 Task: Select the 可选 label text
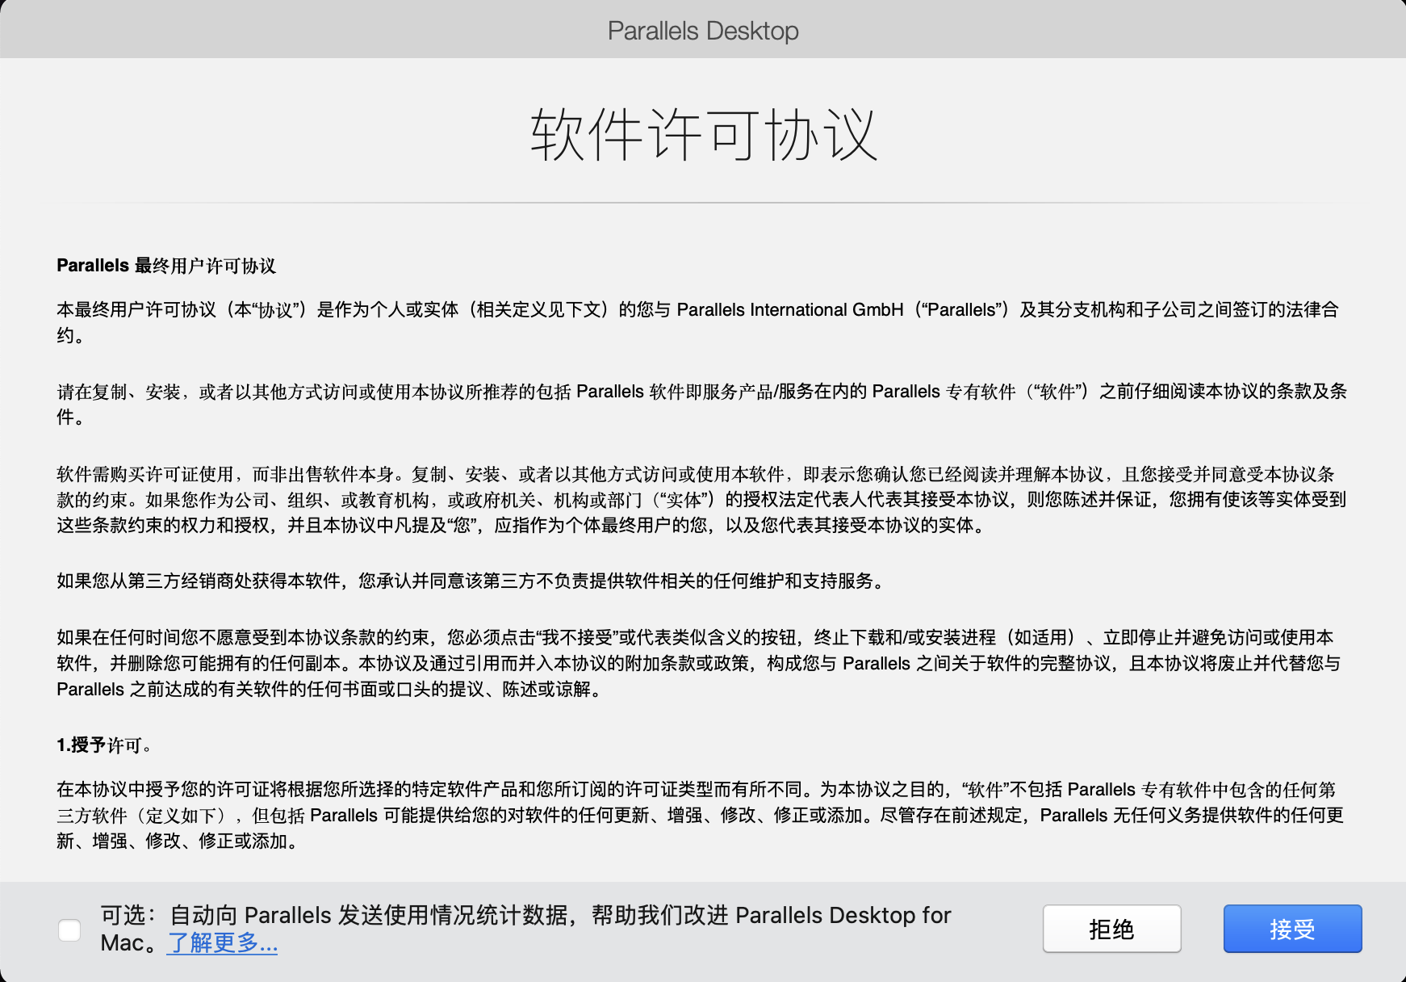[125, 915]
